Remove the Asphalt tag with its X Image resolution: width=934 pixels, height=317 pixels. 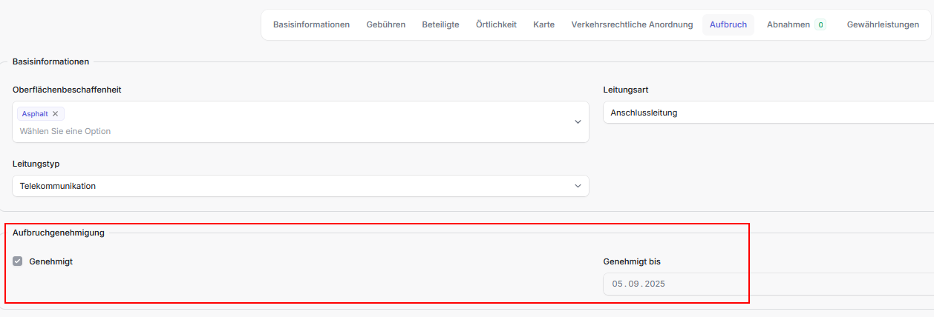tap(55, 114)
